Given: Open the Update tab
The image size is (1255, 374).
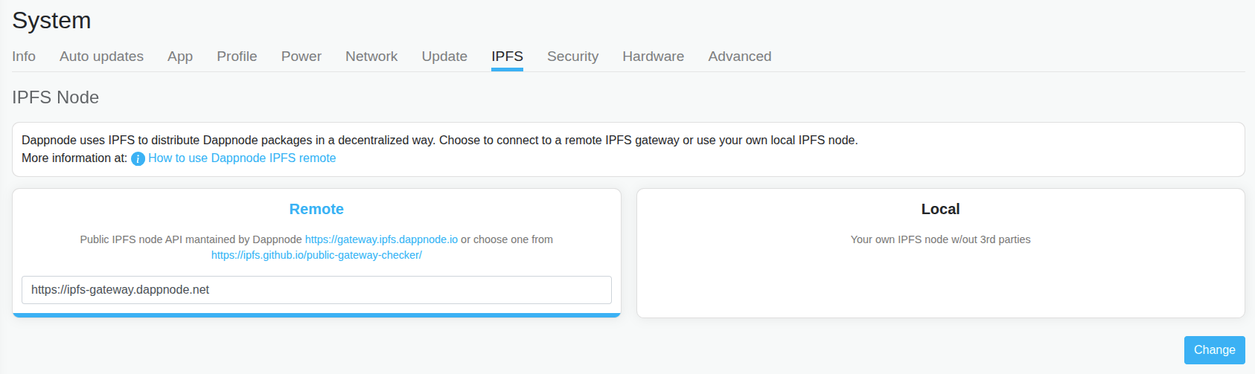Looking at the screenshot, I should click(444, 57).
